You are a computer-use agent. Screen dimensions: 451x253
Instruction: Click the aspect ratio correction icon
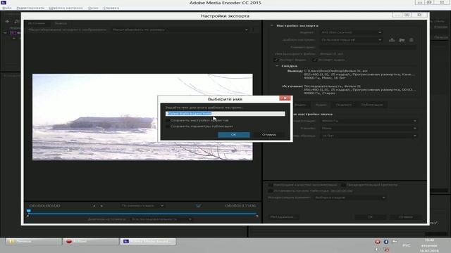198,205
